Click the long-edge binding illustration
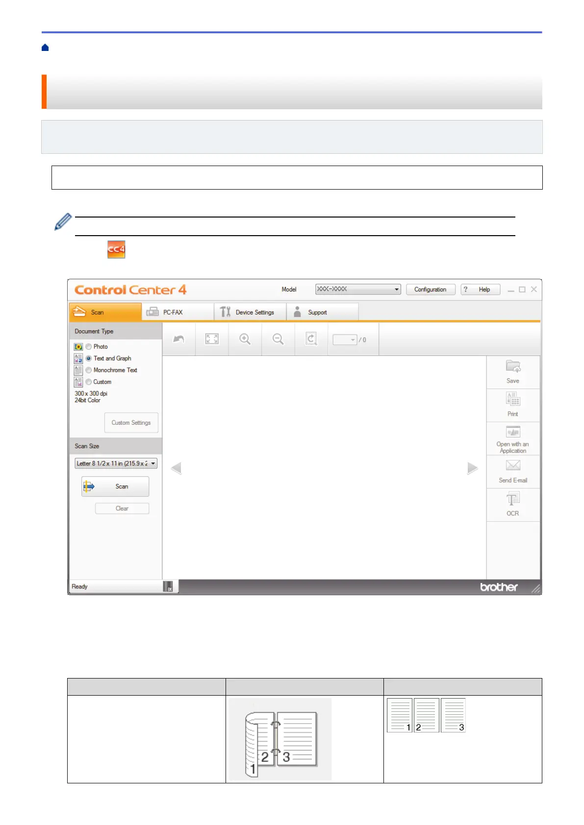This screenshot has width=584, height=825. [x=280, y=739]
